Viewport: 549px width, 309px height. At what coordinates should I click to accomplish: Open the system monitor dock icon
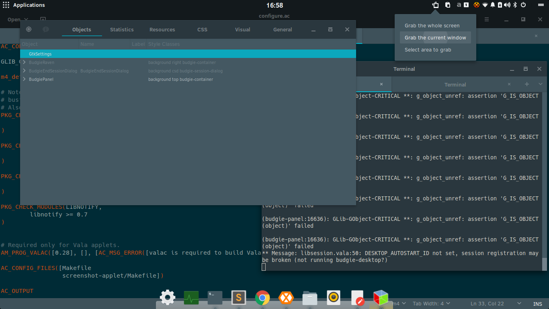[x=191, y=298]
